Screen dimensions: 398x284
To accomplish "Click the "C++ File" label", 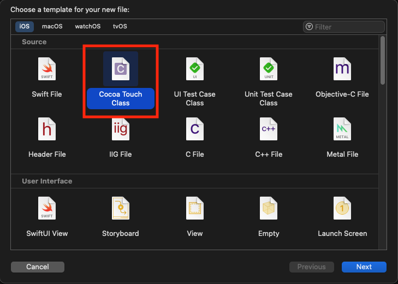I will (269, 154).
